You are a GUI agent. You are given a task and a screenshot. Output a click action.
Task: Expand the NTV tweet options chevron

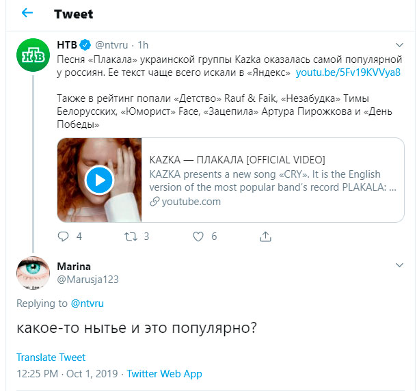pyautogui.click(x=399, y=46)
